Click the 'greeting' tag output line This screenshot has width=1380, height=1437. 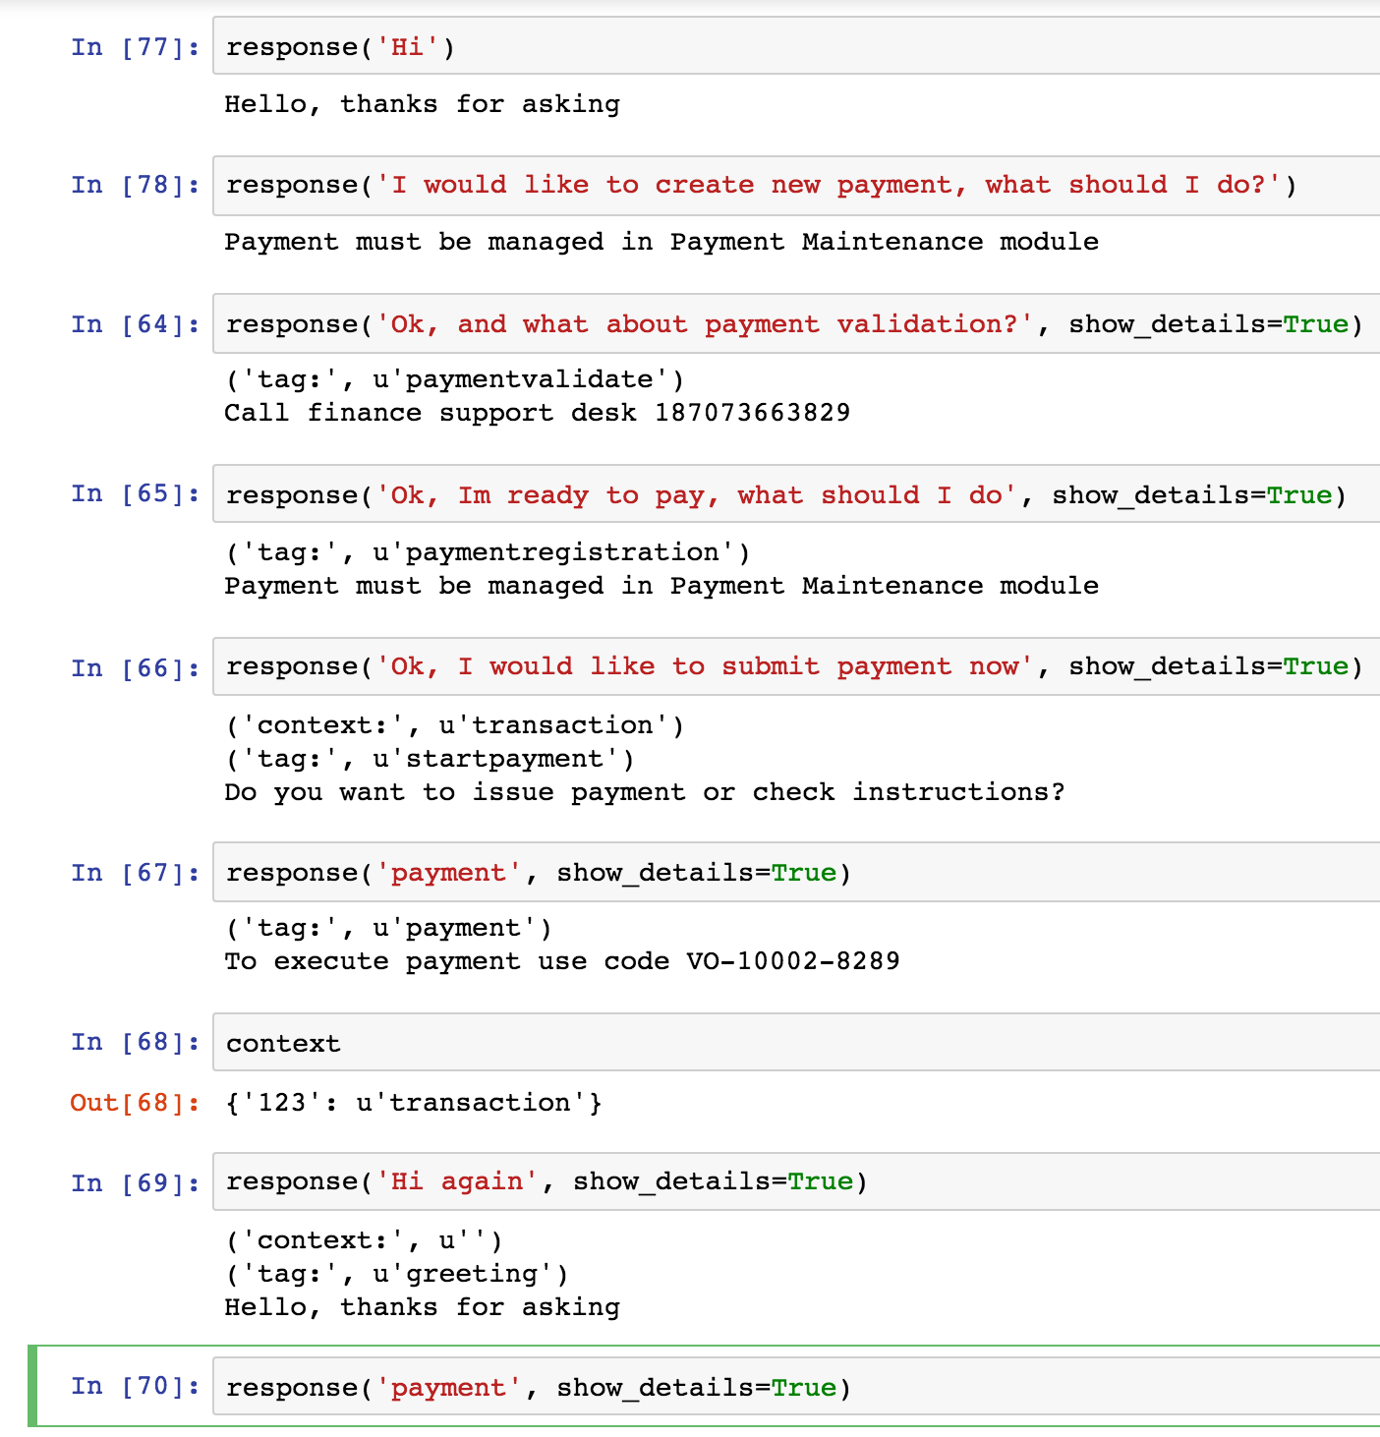pos(397,1274)
